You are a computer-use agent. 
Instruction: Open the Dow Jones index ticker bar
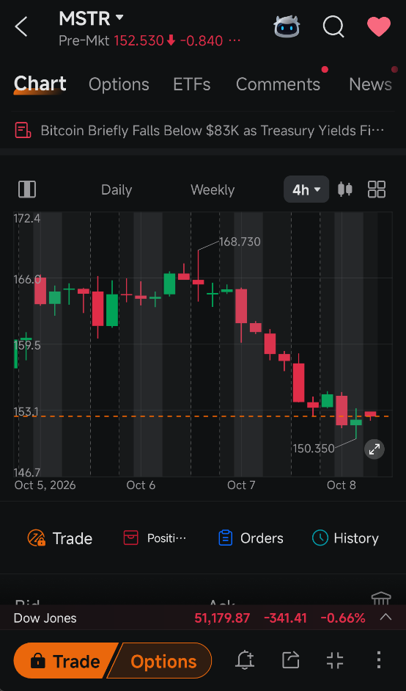[203, 618]
